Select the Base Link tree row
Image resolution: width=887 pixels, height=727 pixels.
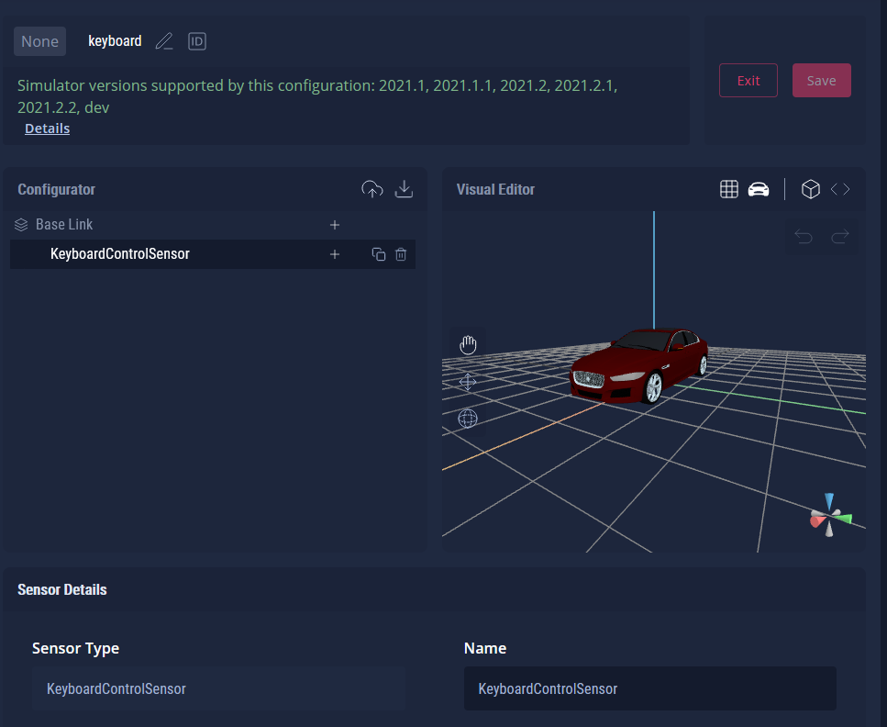[213, 225]
